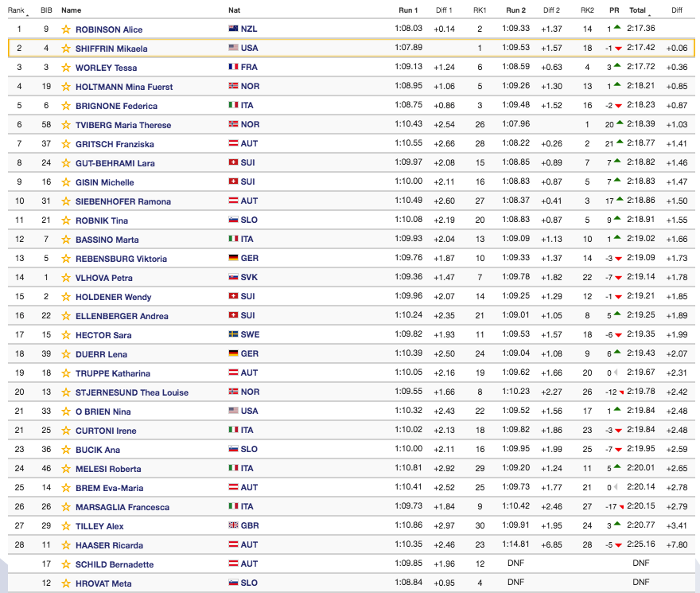The width and height of the screenshot is (700, 593).
Task: Click the Diff 2 column header
Action: coord(551,10)
